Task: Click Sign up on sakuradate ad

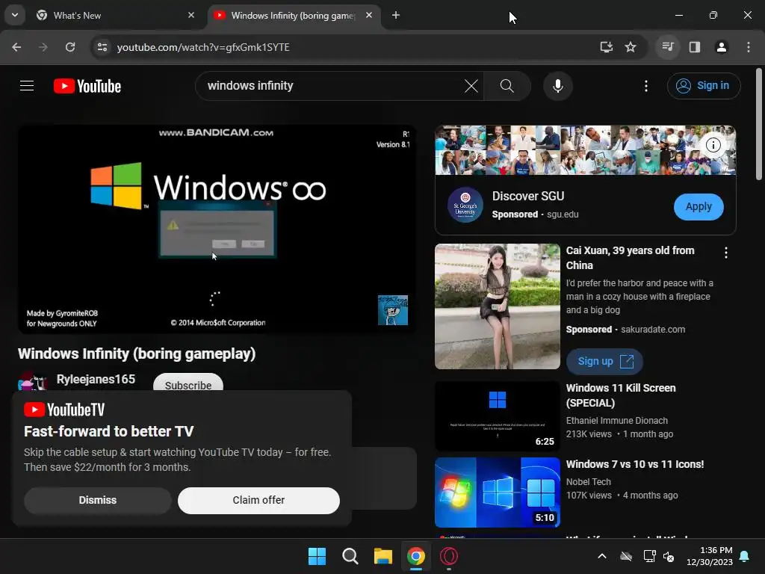Action: (x=604, y=361)
